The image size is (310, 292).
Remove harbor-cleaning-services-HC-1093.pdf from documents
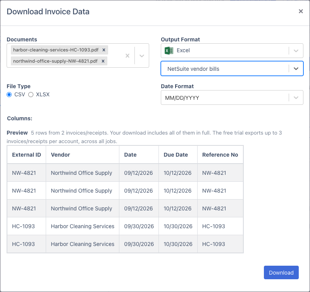103,50
